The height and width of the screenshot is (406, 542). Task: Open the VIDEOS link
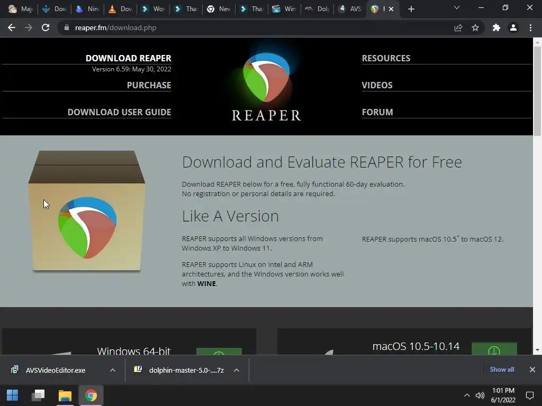pos(377,85)
